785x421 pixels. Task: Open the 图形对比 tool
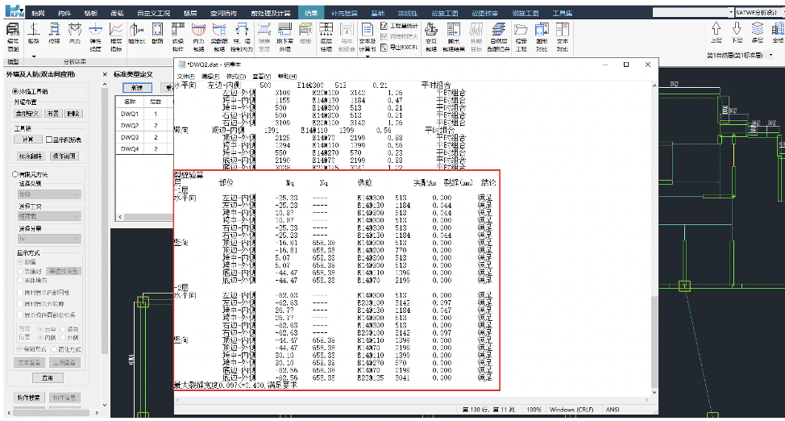pos(541,35)
